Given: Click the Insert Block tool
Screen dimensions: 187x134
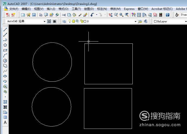Looking at the screenshot, I should [5, 87].
